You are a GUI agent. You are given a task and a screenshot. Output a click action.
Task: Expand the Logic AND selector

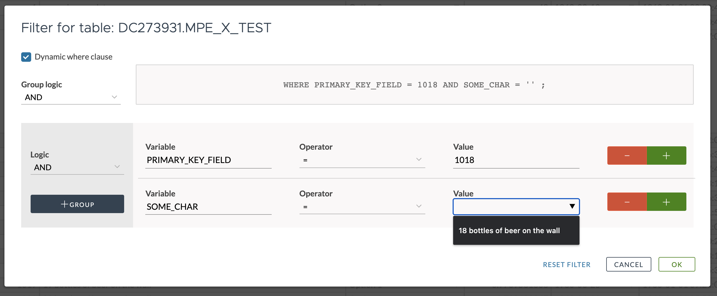[x=77, y=167]
